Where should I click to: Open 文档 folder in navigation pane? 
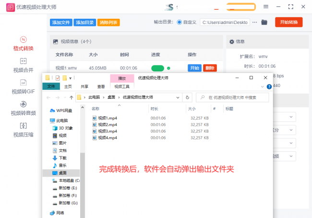pos(60,150)
